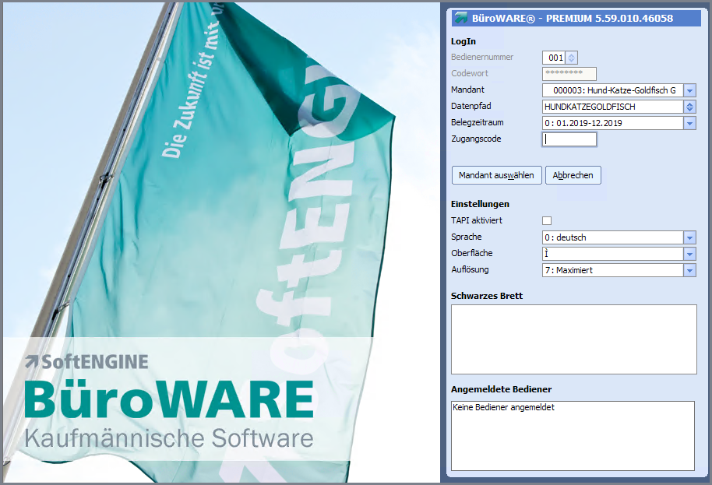This screenshot has width=712, height=485.
Task: Expand the Oberfläche dropdown arrow
Action: pyautogui.click(x=689, y=254)
